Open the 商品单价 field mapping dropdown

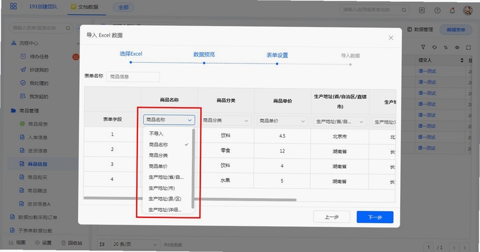[x=282, y=121]
